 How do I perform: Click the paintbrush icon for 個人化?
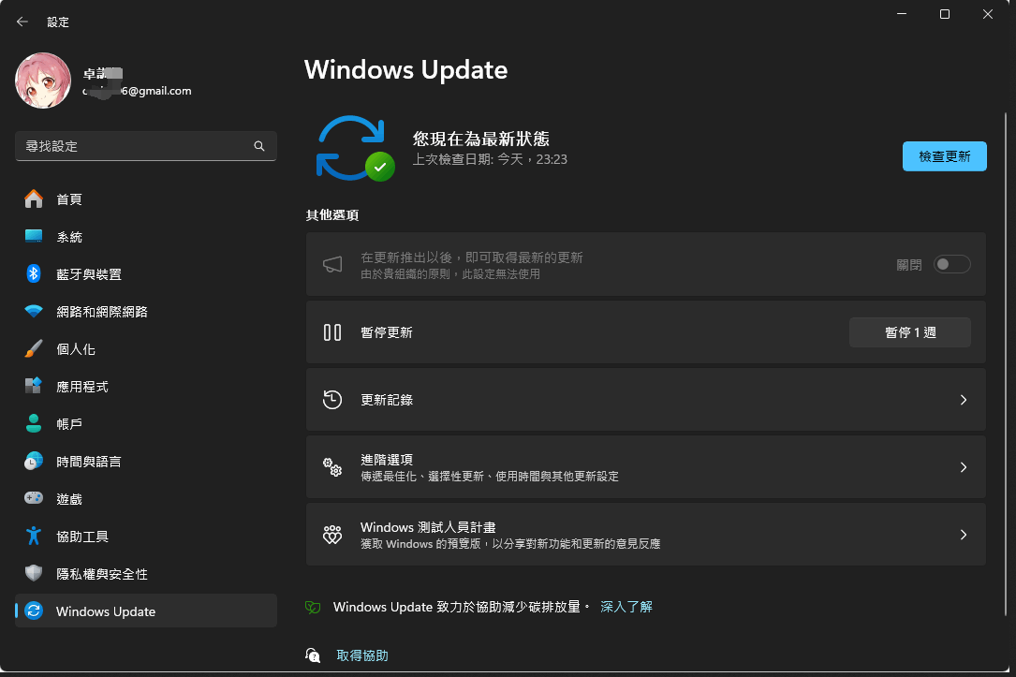point(34,348)
